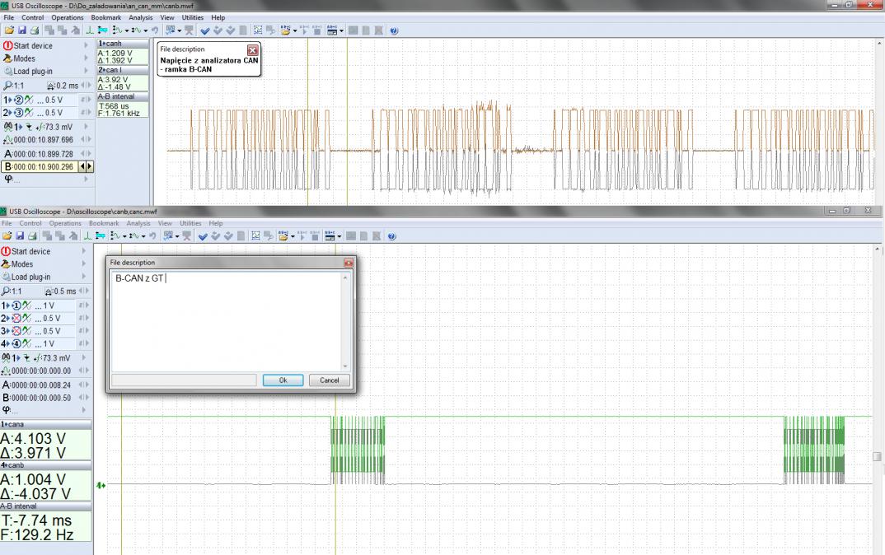Open Operations menu in upper window
Screen dimensions: 885x555
(68, 17)
